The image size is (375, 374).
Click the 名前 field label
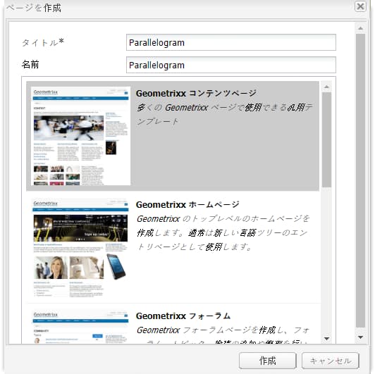[30, 65]
